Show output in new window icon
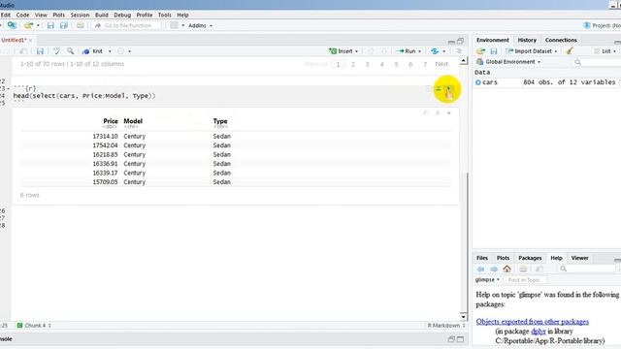 tap(426, 113)
